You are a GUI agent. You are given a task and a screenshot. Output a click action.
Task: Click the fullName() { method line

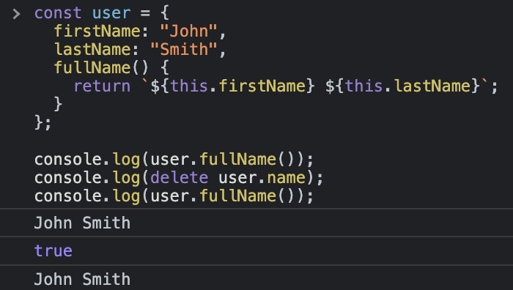111,68
